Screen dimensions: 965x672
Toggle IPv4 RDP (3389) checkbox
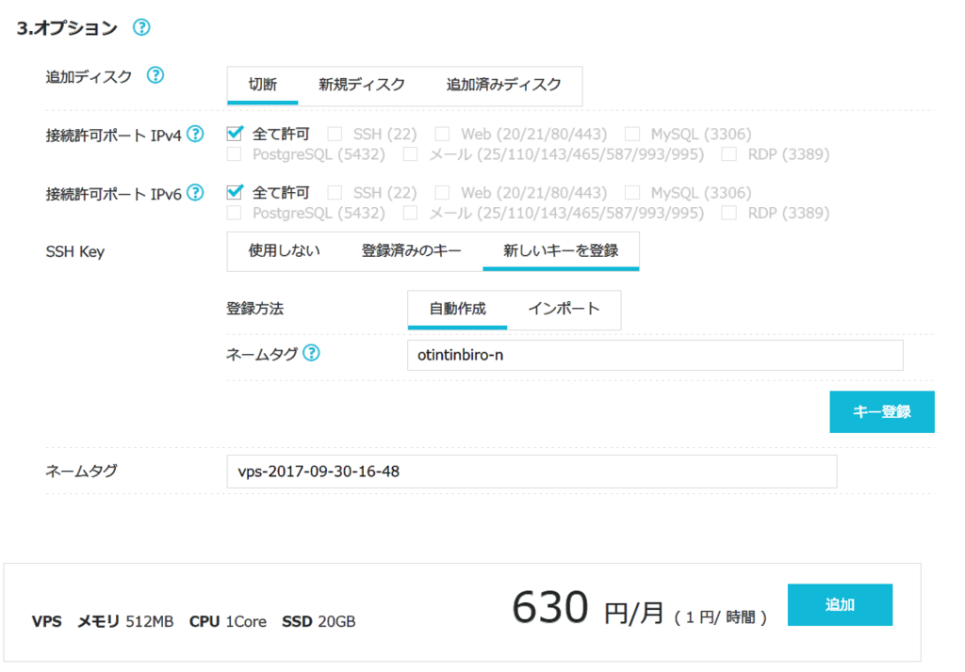tap(728, 153)
